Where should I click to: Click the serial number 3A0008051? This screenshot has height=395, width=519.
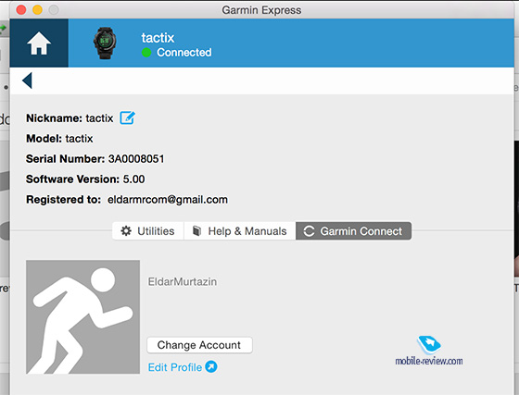tap(136, 159)
